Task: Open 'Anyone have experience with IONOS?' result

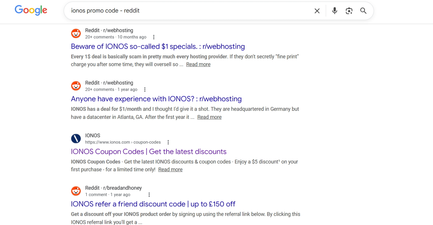Action: tap(156, 99)
